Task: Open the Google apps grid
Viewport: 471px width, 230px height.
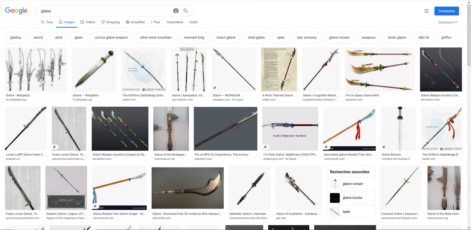Action: pos(426,11)
